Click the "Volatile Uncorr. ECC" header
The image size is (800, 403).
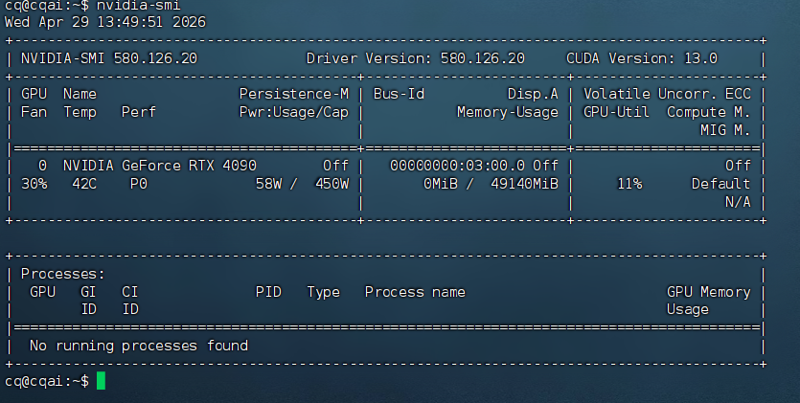pyautogui.click(x=667, y=94)
